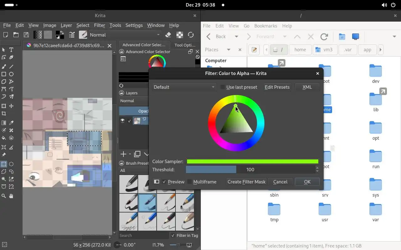Click the Edit Presets button

(277, 87)
